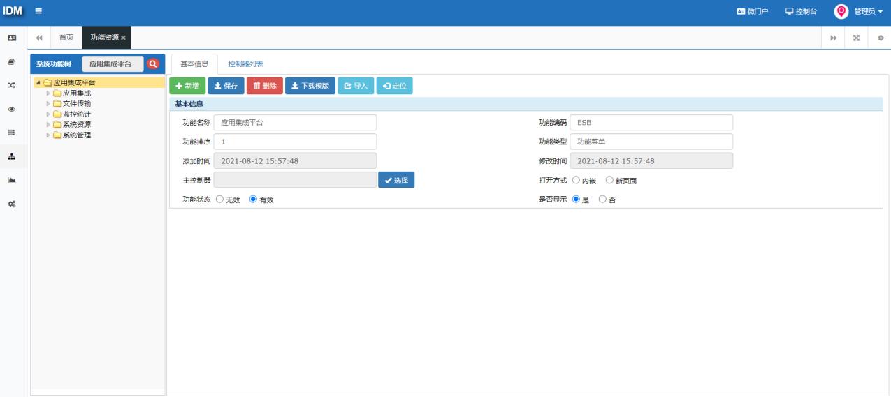Open the 管理员 user dropdown
The image size is (891, 397).
[x=869, y=12]
